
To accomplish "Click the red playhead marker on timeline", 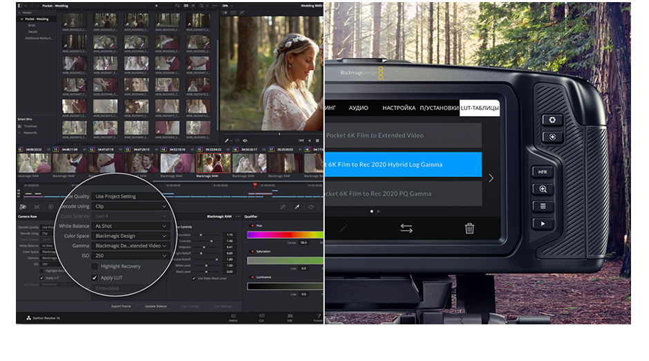I will tap(254, 185).
